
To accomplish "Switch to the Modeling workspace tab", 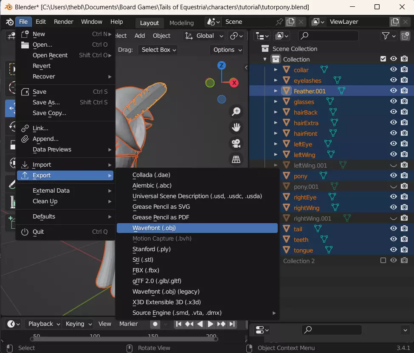I will pos(181,23).
